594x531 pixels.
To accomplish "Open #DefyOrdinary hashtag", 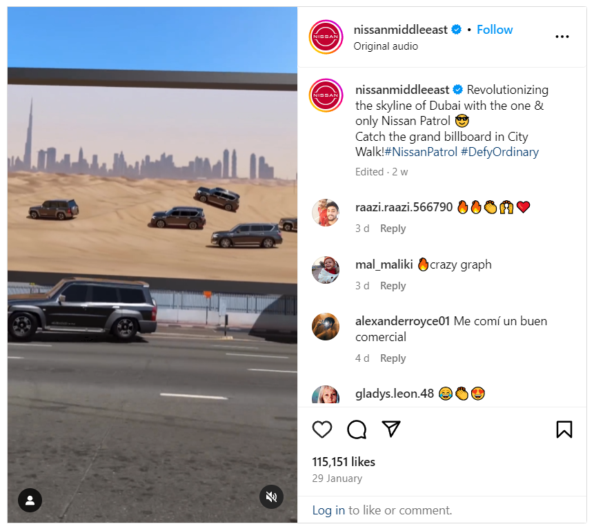I will pyautogui.click(x=499, y=152).
